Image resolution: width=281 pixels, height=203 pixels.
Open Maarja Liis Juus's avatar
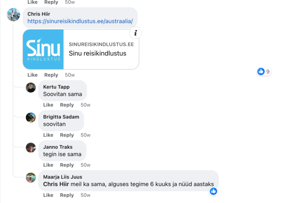31,178
